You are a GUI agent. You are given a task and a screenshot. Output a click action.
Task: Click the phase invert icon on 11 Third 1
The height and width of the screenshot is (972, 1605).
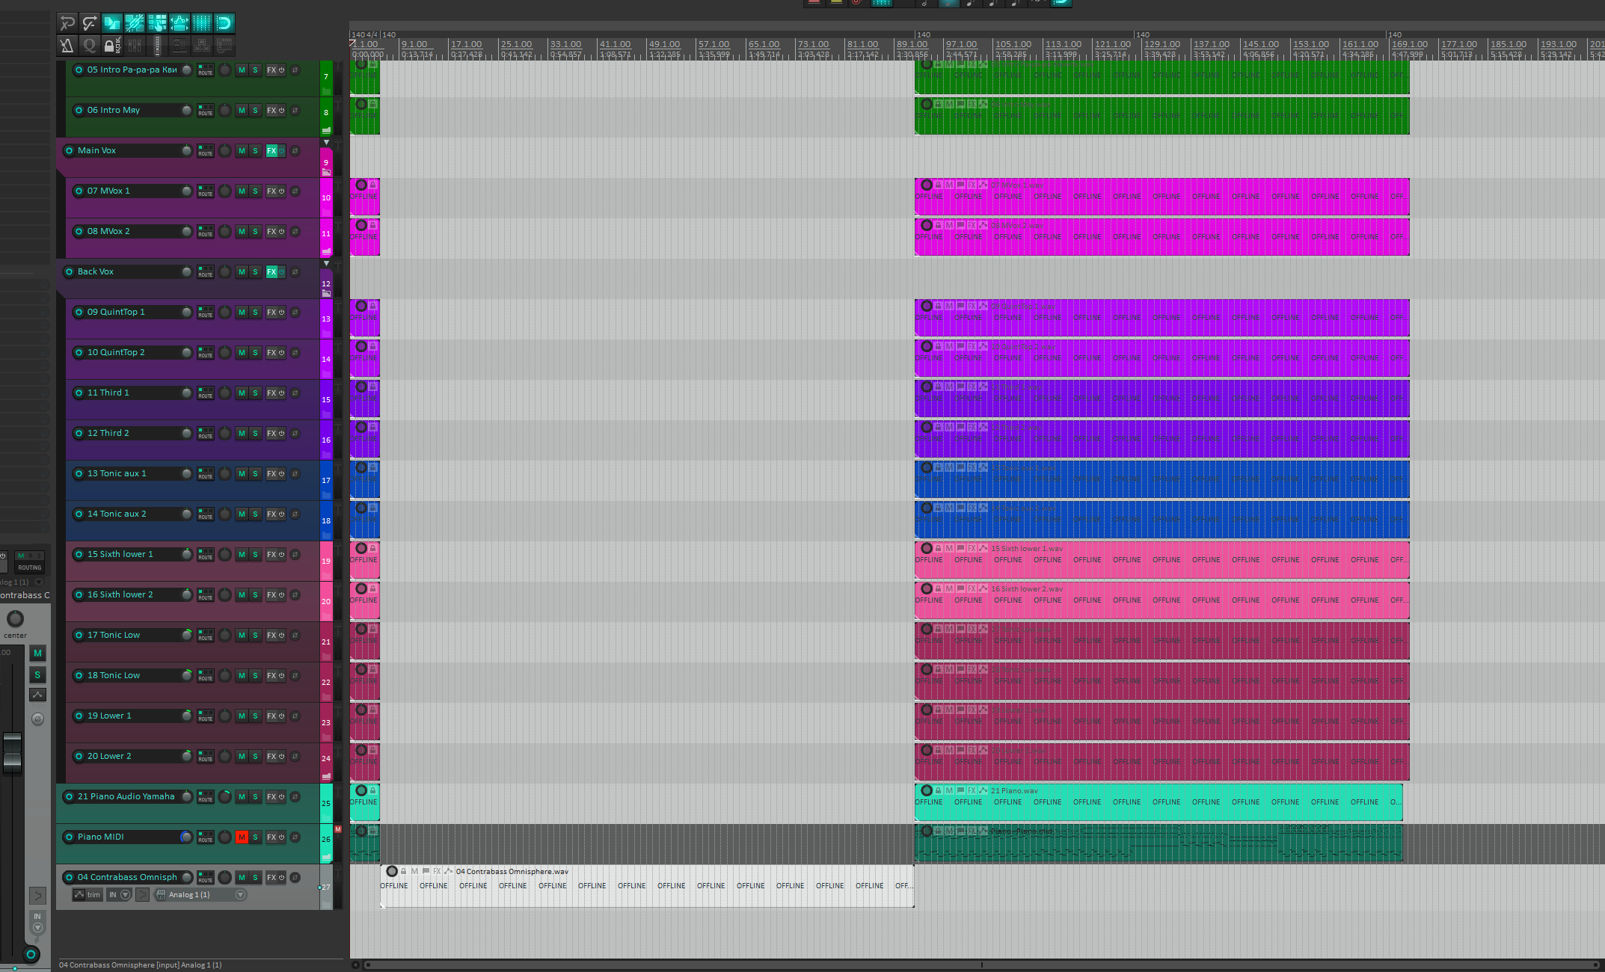[295, 393]
